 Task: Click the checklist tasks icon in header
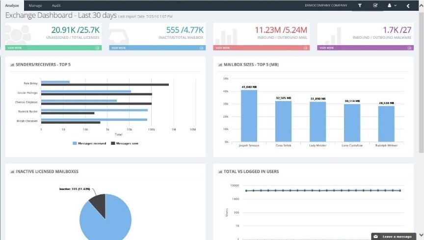[375, 5]
